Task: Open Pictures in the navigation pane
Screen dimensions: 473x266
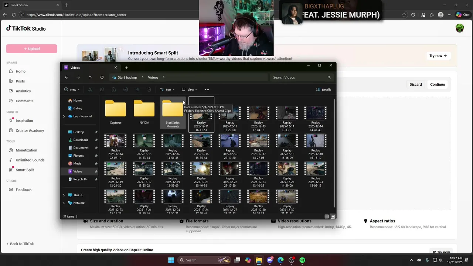Action: point(78,156)
